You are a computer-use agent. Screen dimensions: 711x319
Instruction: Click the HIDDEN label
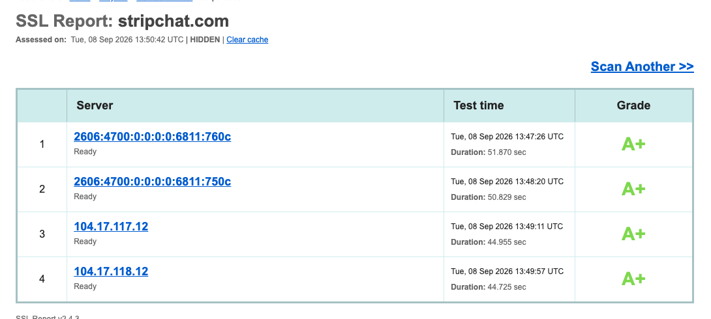point(205,40)
